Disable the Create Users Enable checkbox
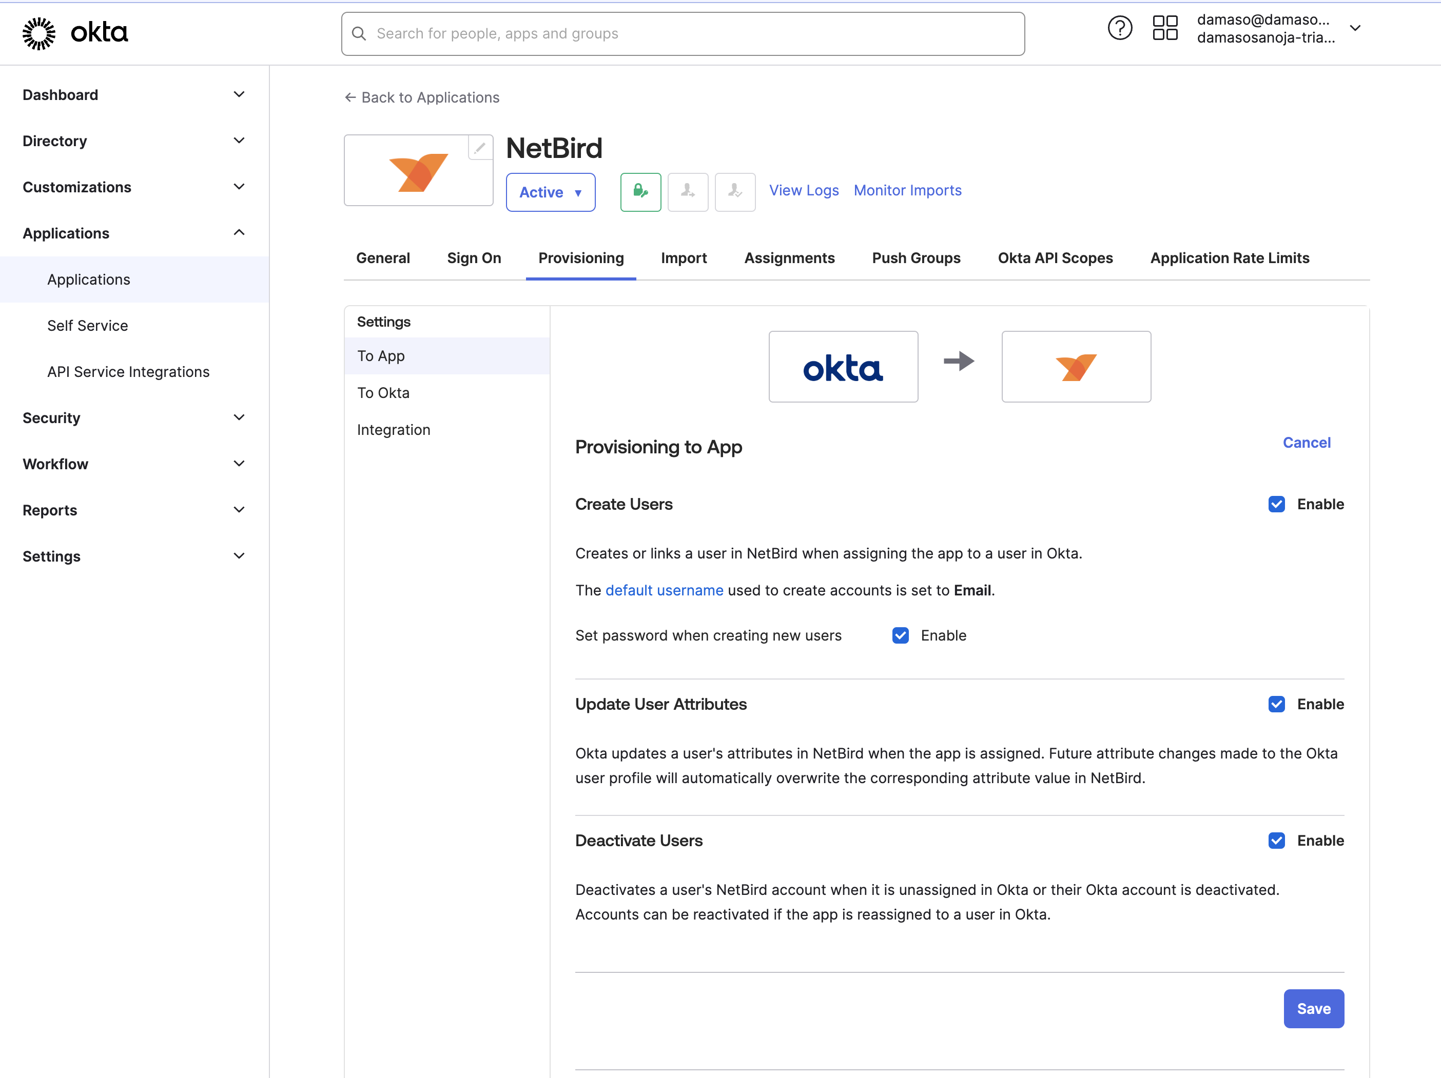Screen dimensions: 1441x1078 pyautogui.click(x=1276, y=504)
